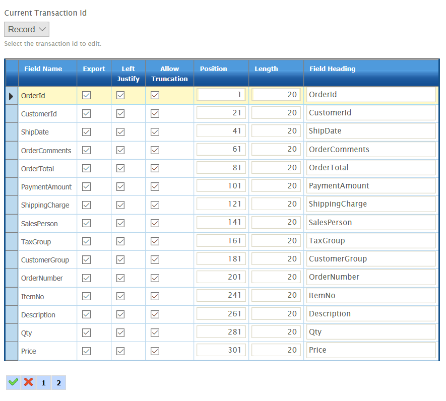Toggle Allow Truncation for the Price row
The width and height of the screenshot is (446, 401).
pos(155,351)
